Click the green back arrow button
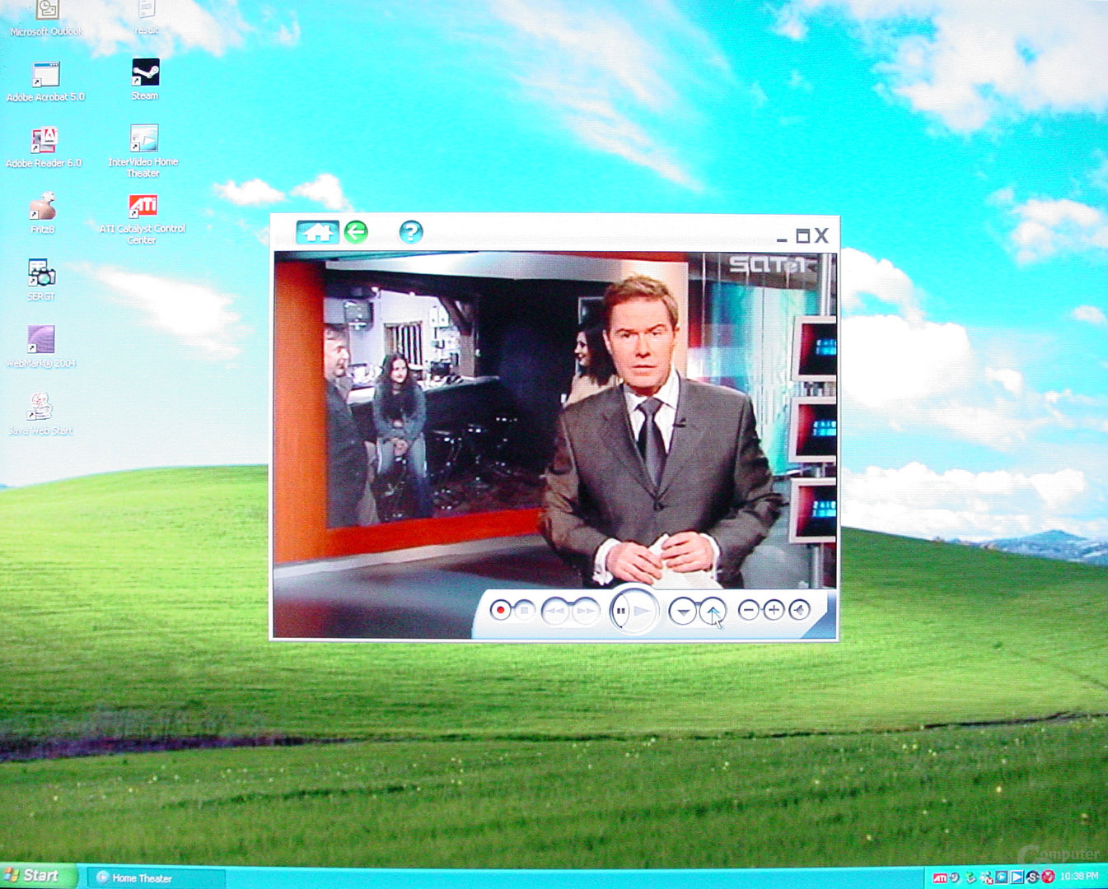The image size is (1108, 889). tap(356, 232)
